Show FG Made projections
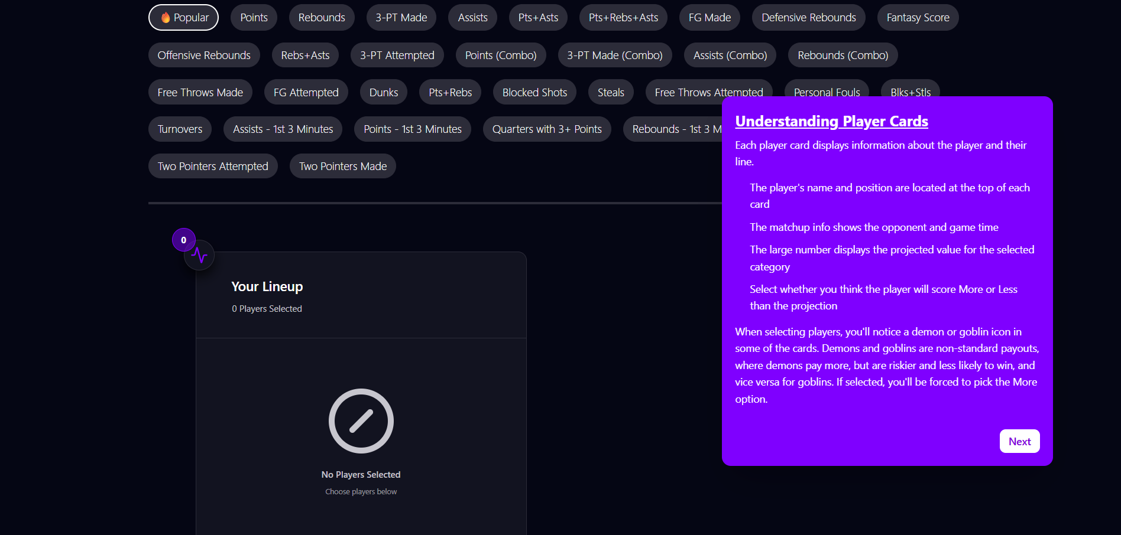 tap(709, 18)
